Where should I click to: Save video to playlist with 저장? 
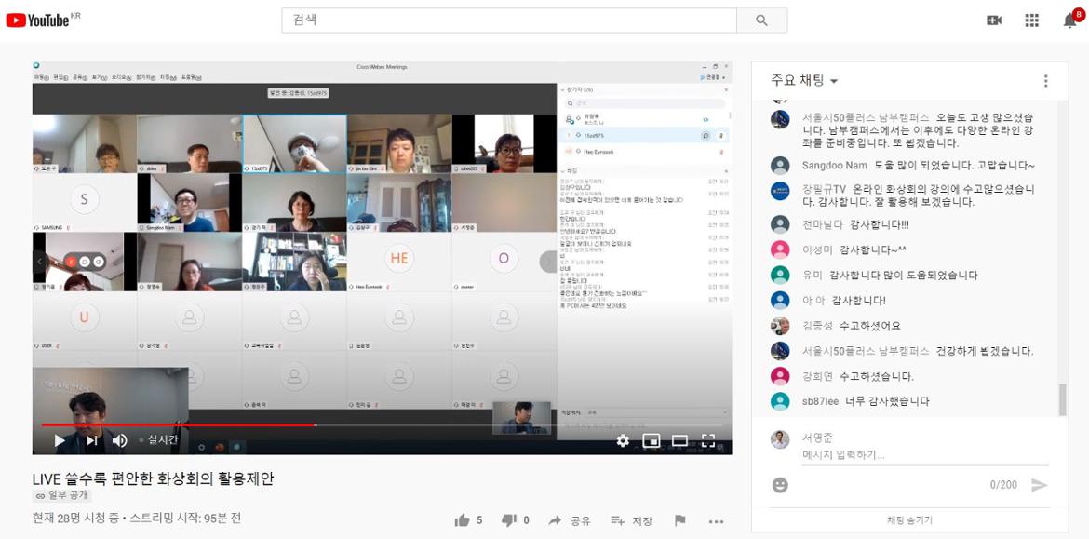pyautogui.click(x=631, y=520)
